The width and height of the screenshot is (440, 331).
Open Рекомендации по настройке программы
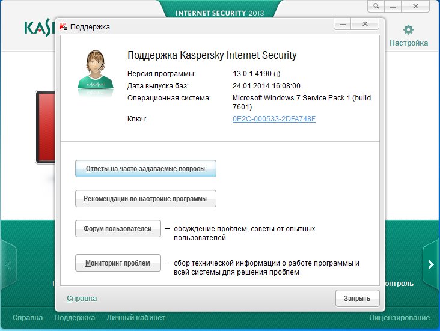pos(145,199)
